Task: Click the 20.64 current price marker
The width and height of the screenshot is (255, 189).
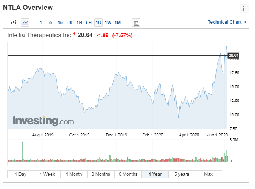Action: (233, 55)
